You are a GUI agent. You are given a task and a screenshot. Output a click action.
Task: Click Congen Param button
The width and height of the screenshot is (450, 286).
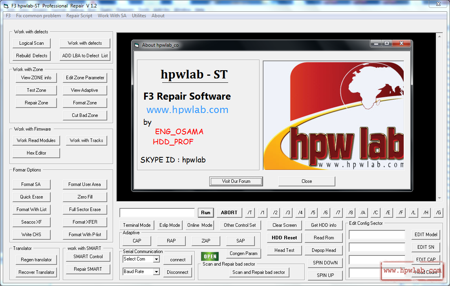coord(243,253)
